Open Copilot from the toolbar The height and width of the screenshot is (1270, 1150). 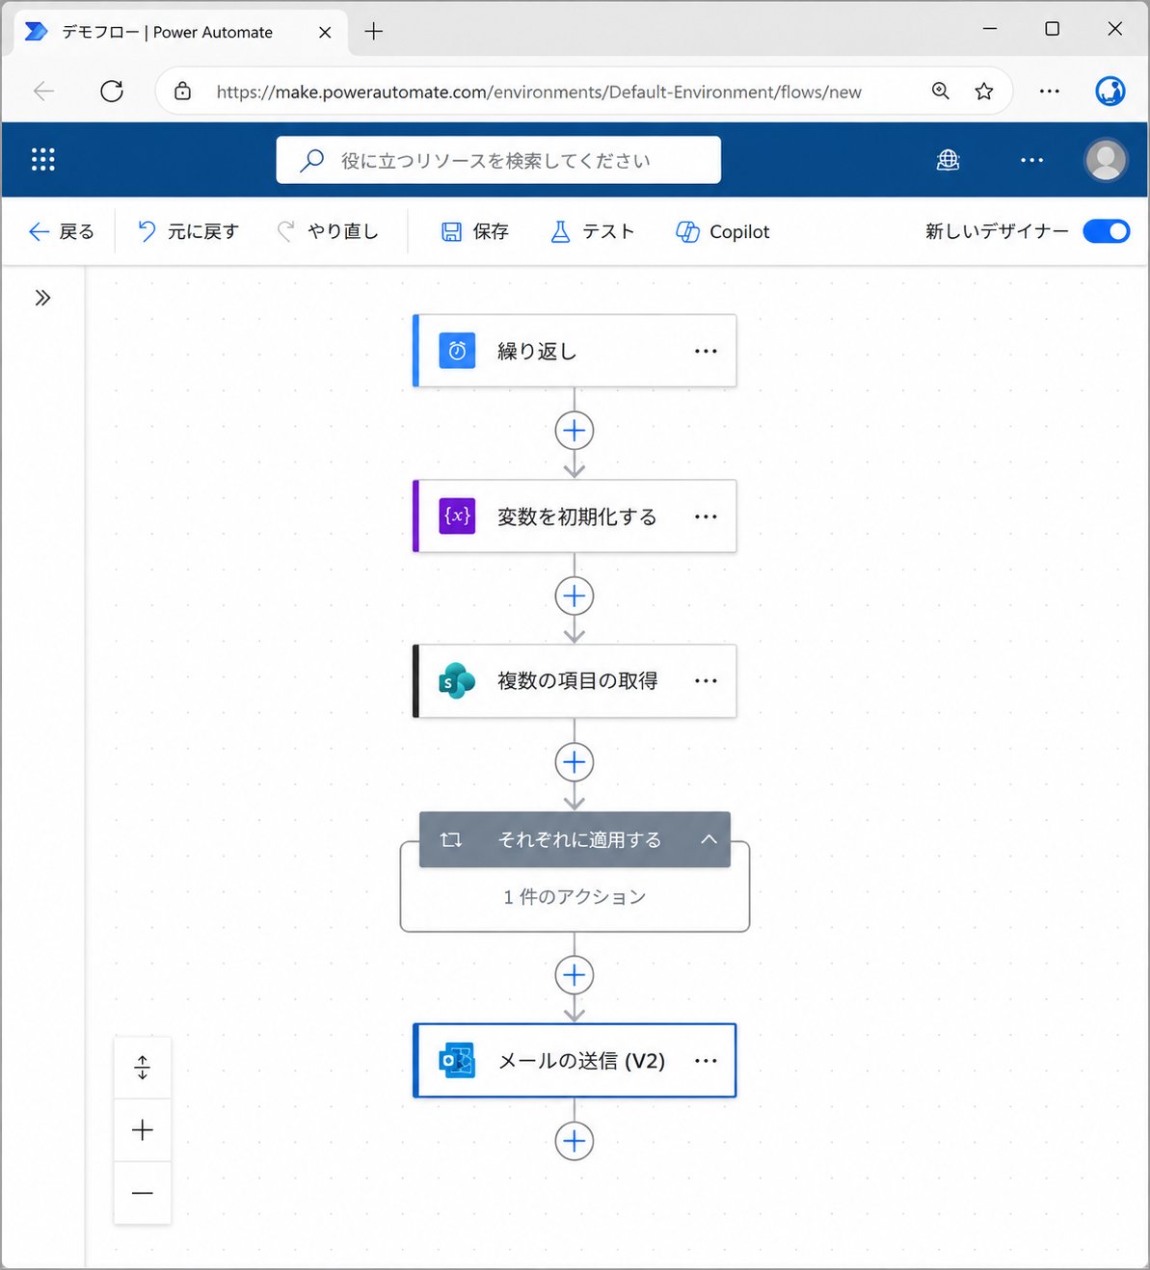coord(723,231)
